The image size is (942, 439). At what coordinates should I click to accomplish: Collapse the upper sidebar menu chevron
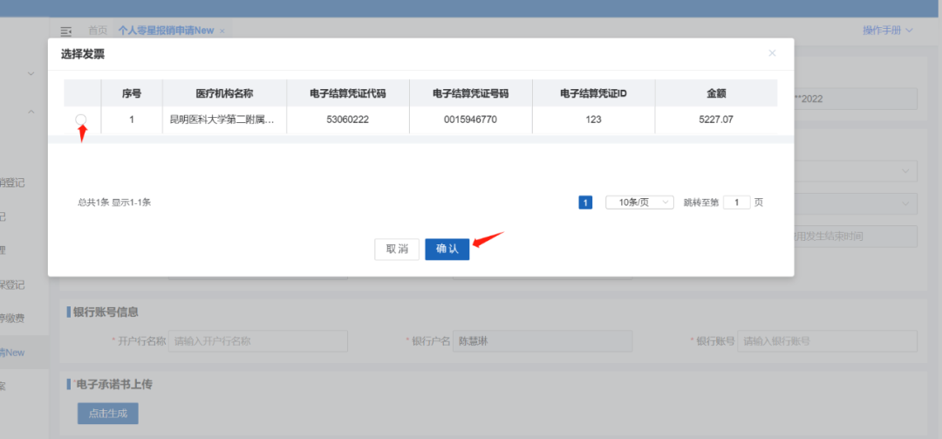31,112
